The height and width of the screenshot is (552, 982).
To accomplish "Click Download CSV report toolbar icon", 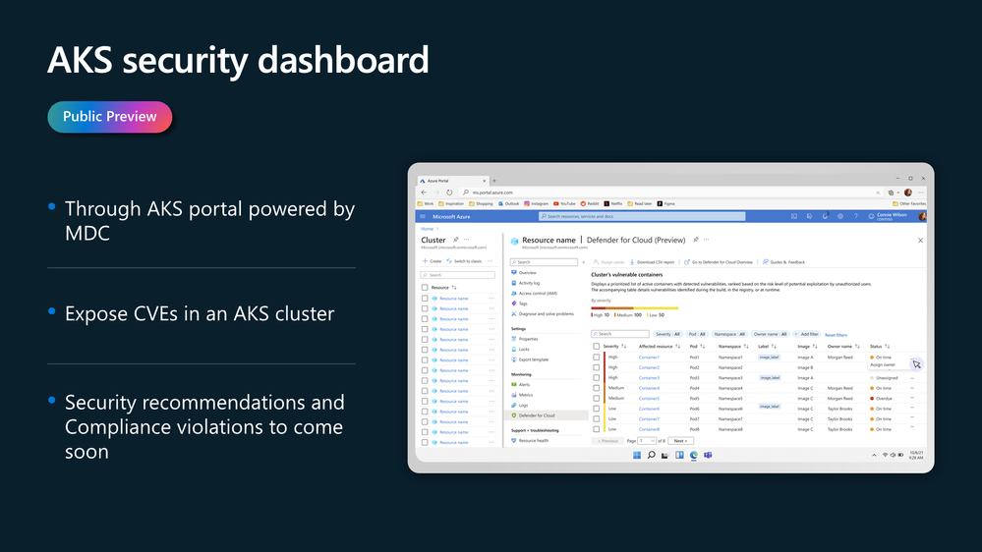I will coord(632,262).
